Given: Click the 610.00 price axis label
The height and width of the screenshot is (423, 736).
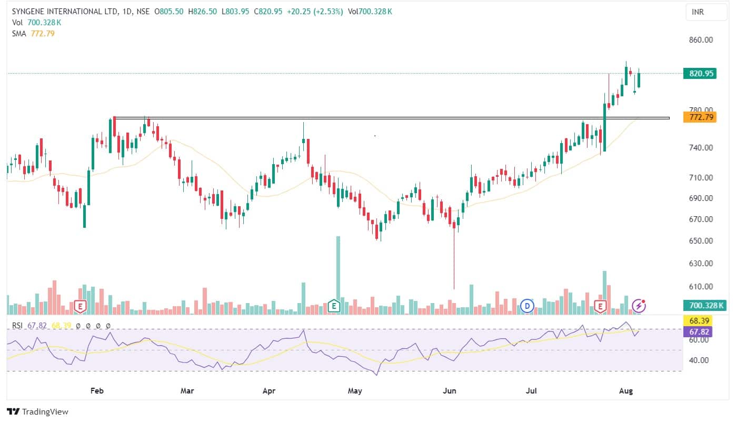Looking at the screenshot, I should (701, 287).
